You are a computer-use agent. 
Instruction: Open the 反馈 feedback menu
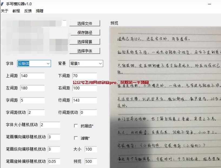coord(28,11)
